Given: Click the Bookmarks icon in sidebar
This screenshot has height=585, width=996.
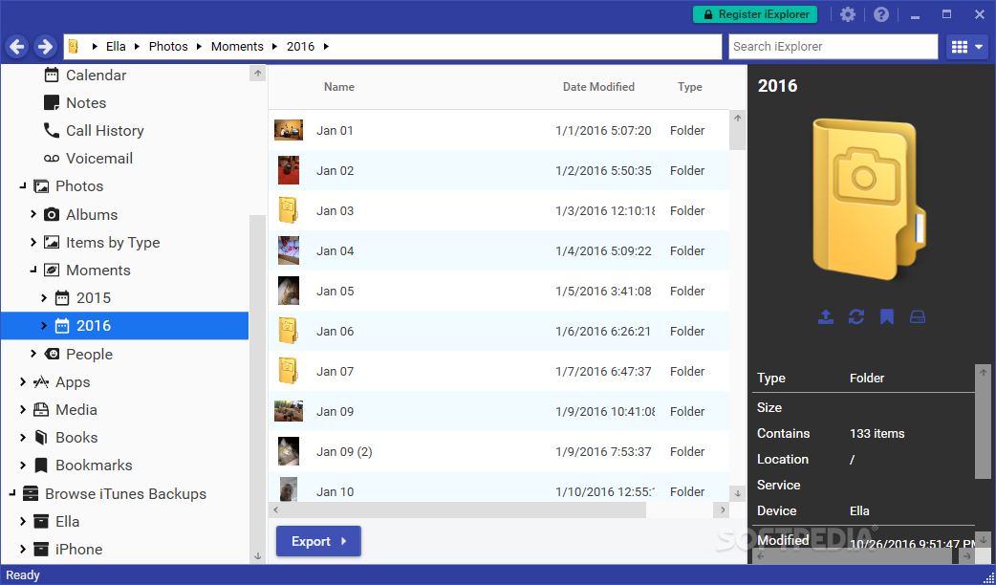Looking at the screenshot, I should [x=41, y=465].
